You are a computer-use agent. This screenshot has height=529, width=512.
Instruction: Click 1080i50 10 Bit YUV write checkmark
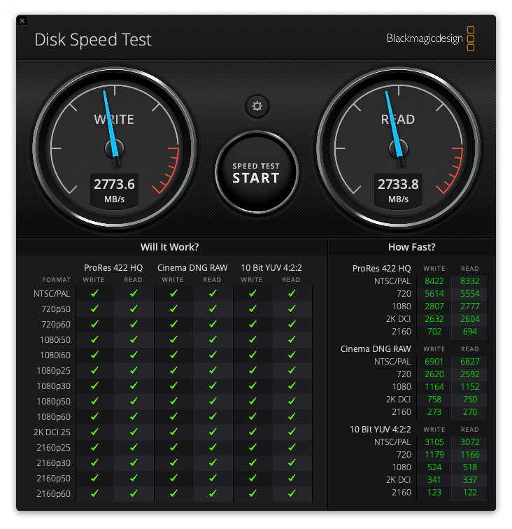pos(253,339)
